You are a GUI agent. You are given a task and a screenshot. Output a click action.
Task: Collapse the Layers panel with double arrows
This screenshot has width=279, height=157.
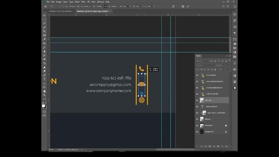[226, 56]
